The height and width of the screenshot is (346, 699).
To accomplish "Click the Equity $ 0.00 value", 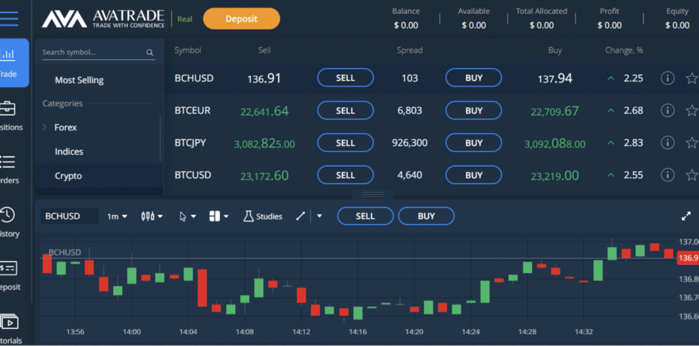I will pyautogui.click(x=678, y=25).
